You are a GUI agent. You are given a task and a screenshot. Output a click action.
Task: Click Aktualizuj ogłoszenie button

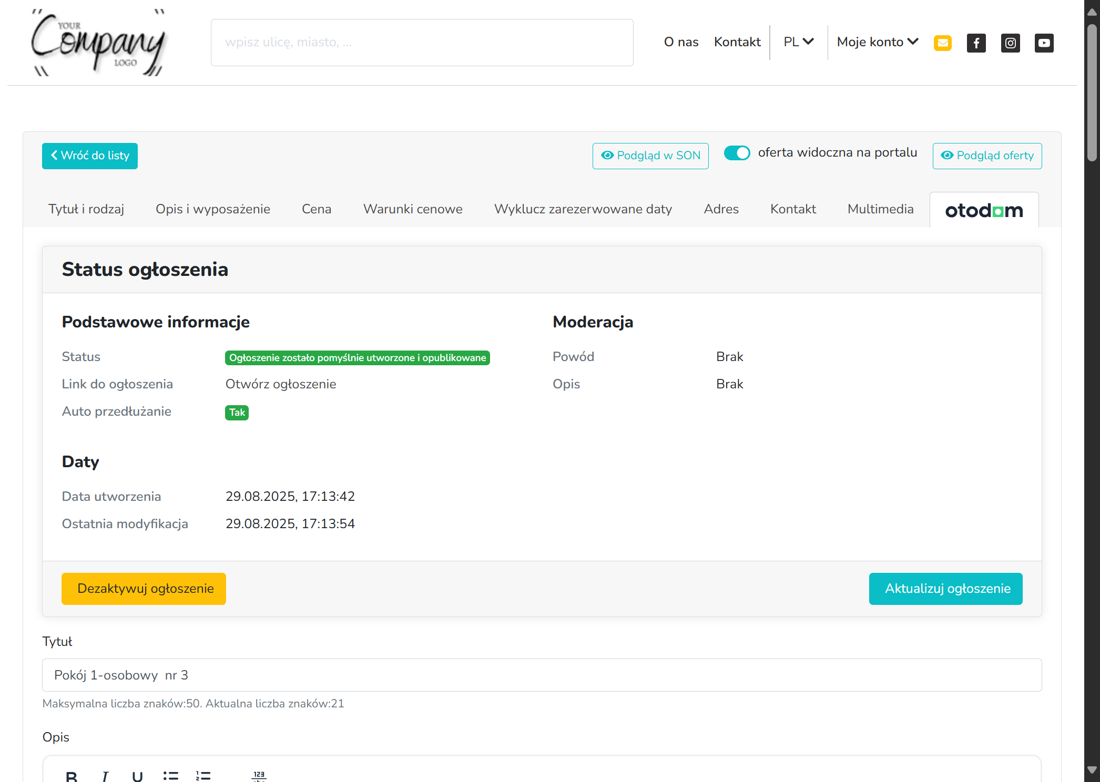[x=946, y=589]
